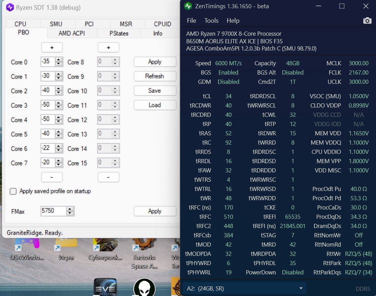Click the minus button below Core 7 column

click(x=52, y=177)
